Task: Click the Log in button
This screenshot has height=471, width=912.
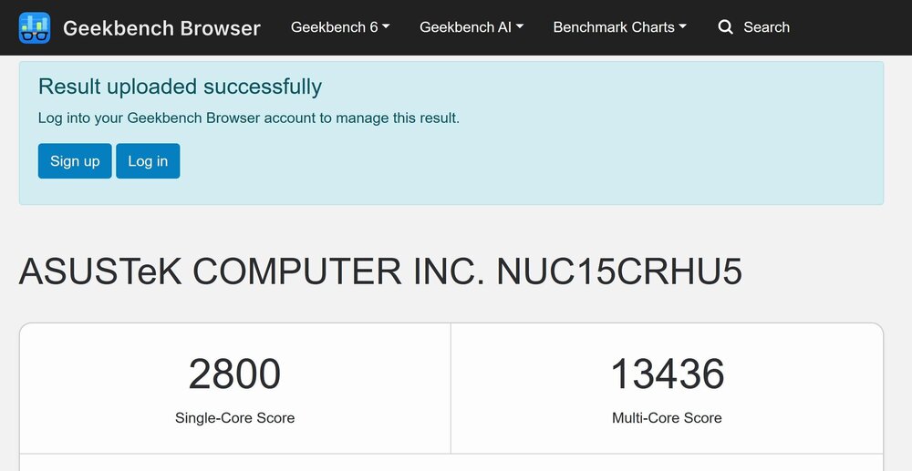Action: 148,161
